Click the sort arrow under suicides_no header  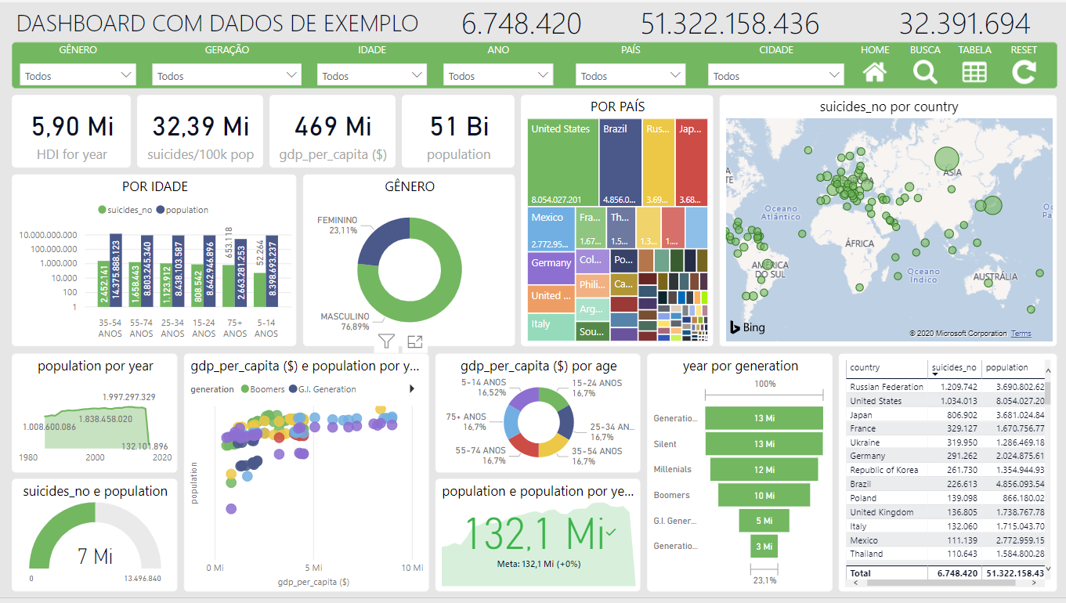(935, 374)
